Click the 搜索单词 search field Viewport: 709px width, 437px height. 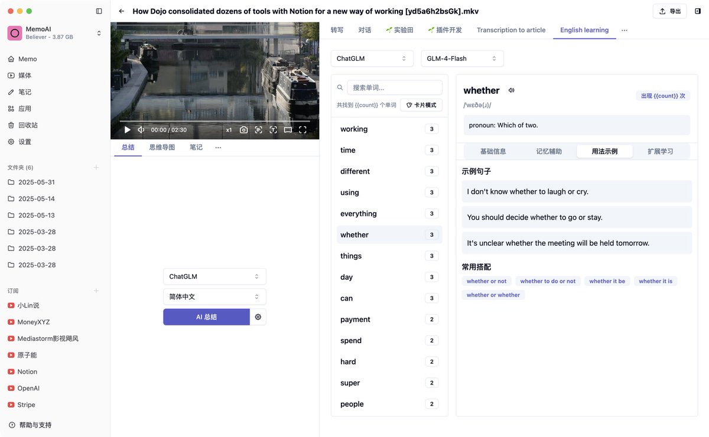[395, 87]
